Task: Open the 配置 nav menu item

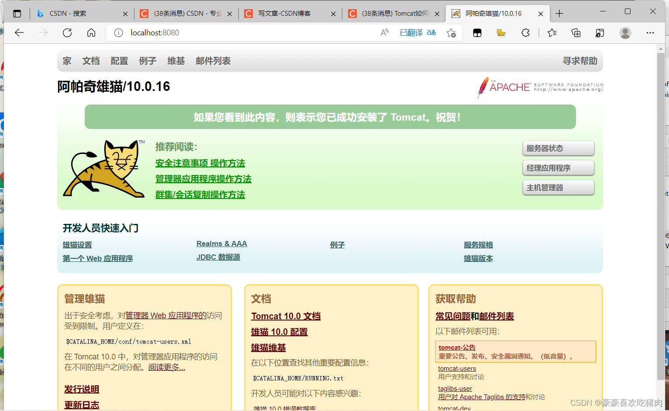Action: point(119,61)
